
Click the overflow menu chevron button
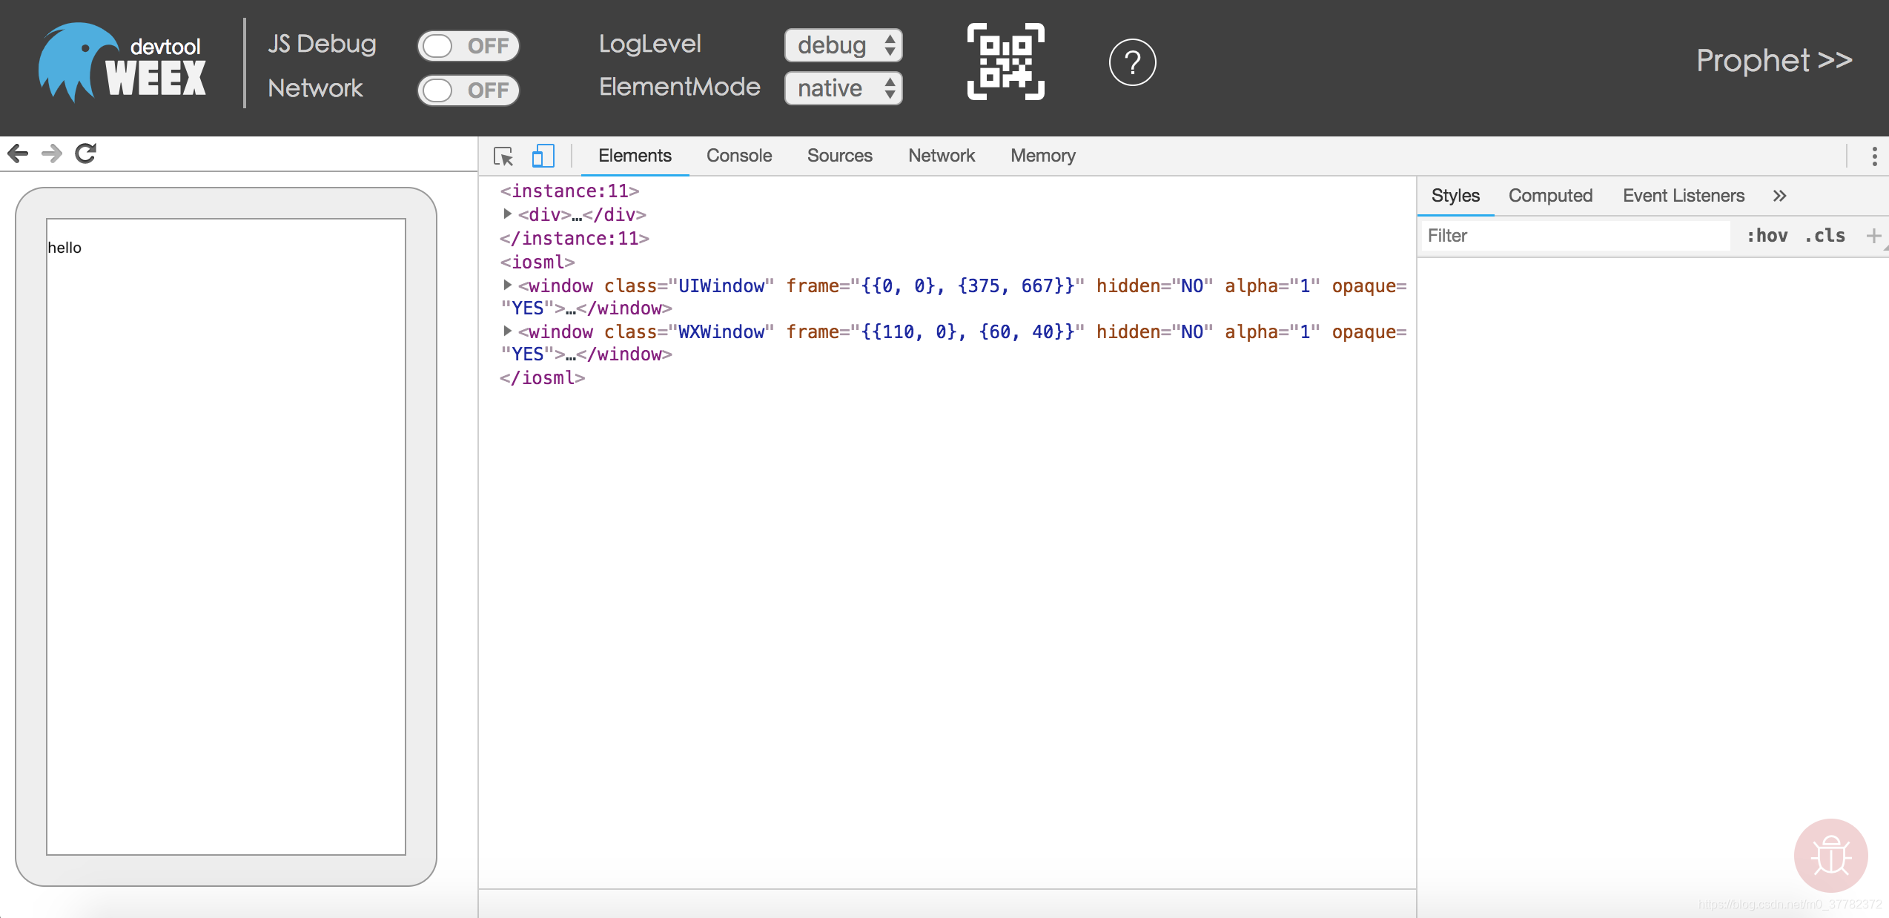(x=1781, y=195)
